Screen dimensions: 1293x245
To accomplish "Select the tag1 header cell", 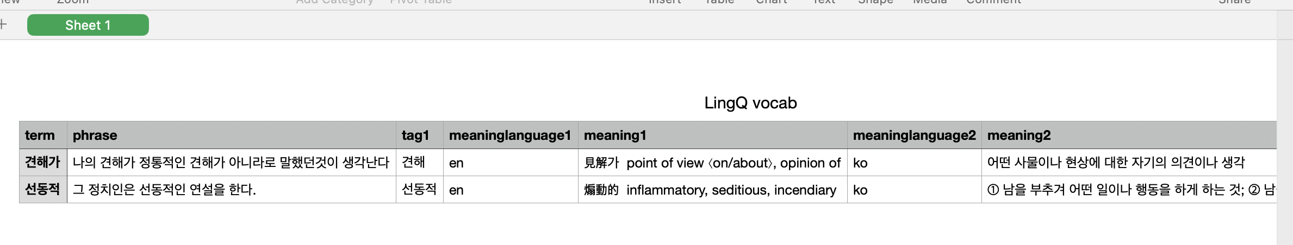I will pyautogui.click(x=420, y=135).
